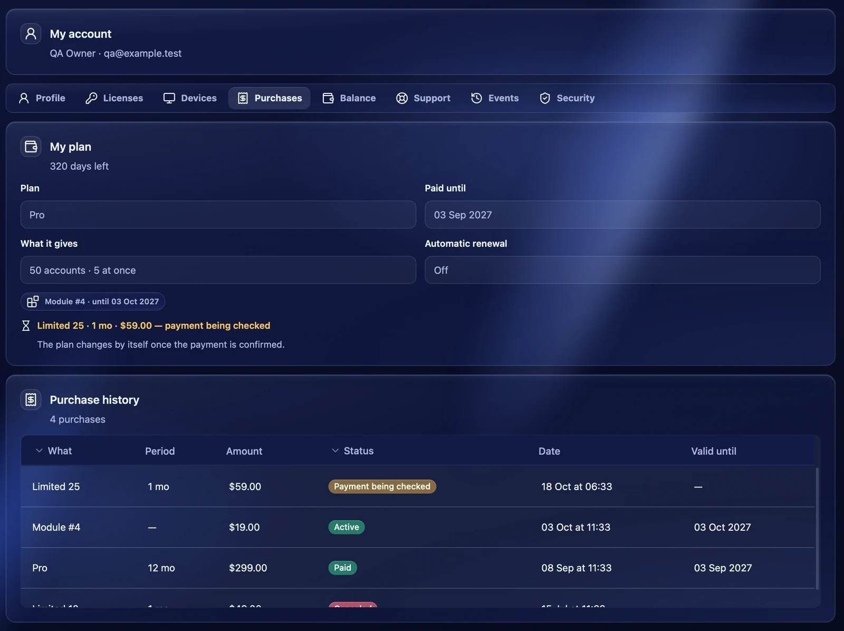Viewport: 844px width, 631px height.
Task: Click the purchase history vertical scrollbar
Action: pyautogui.click(x=818, y=528)
